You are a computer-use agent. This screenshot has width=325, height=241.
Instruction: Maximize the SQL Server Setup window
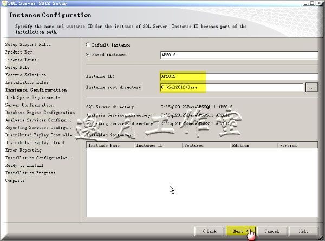312,3
